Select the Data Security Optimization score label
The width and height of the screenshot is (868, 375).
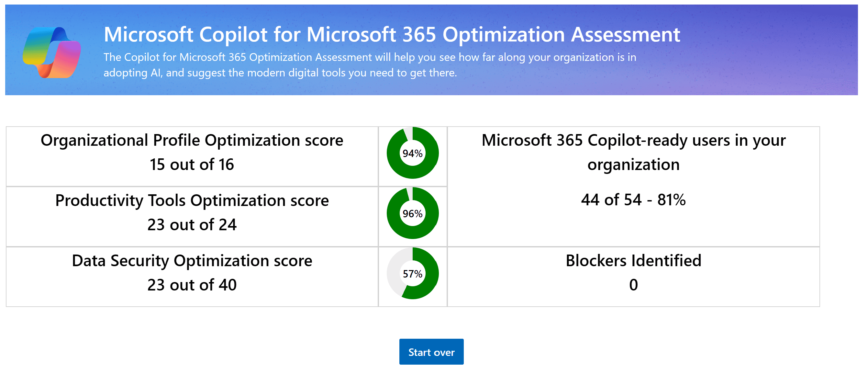coord(192,261)
